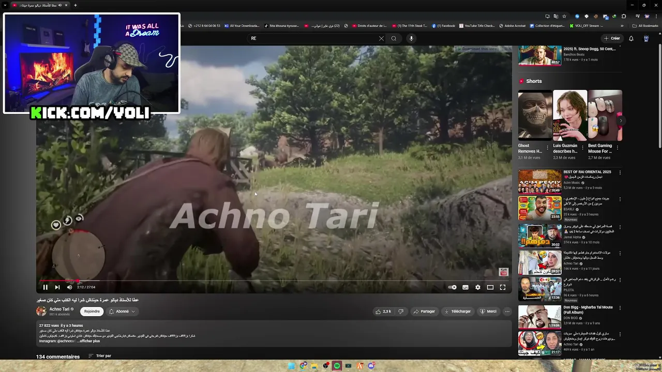662x372 pixels.
Task: Open the browser extensions puzzle icon
Action: 624,16
